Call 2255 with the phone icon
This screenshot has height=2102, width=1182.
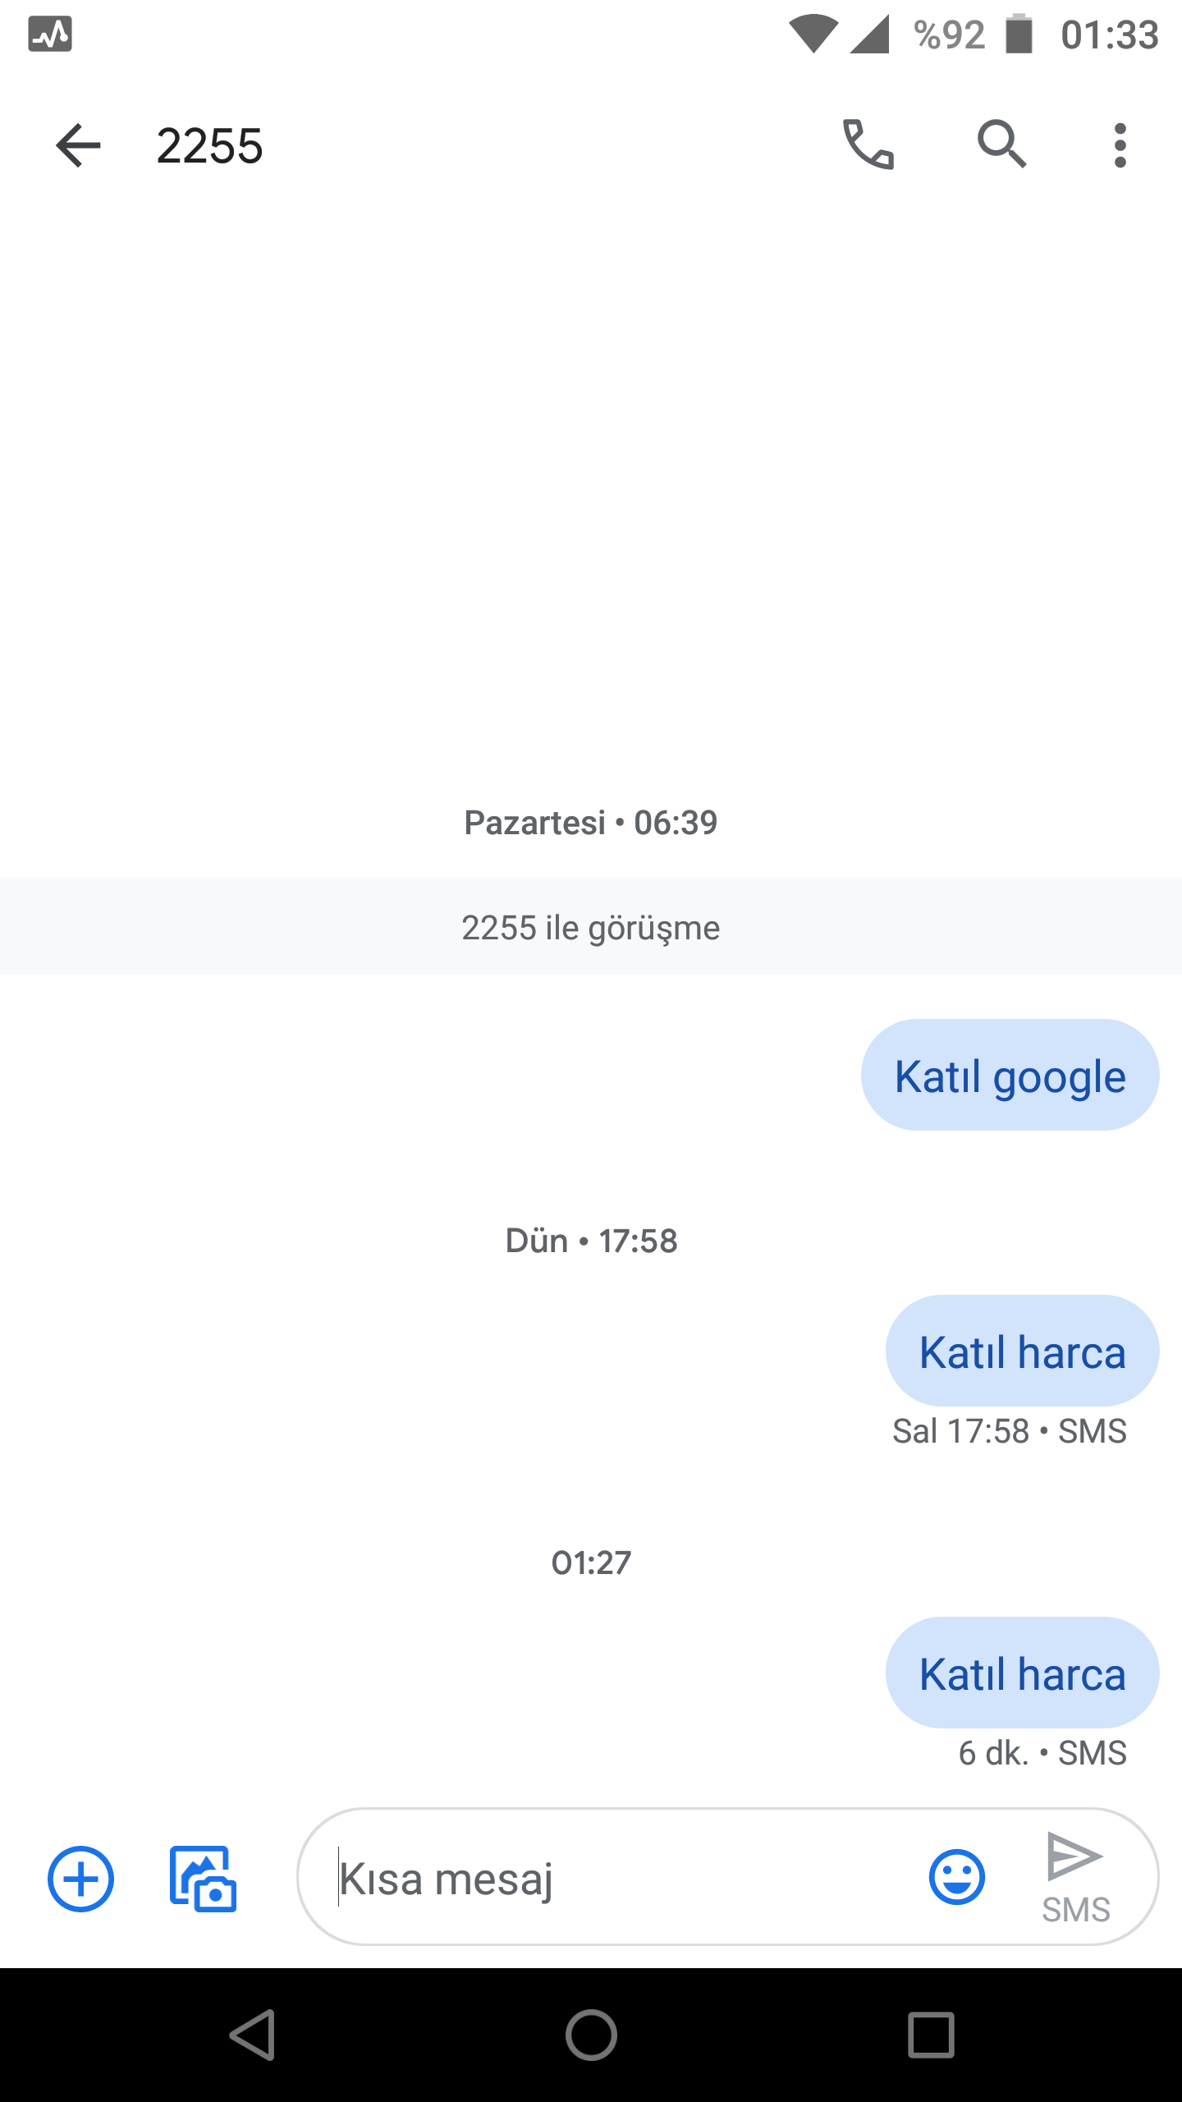[868, 145]
